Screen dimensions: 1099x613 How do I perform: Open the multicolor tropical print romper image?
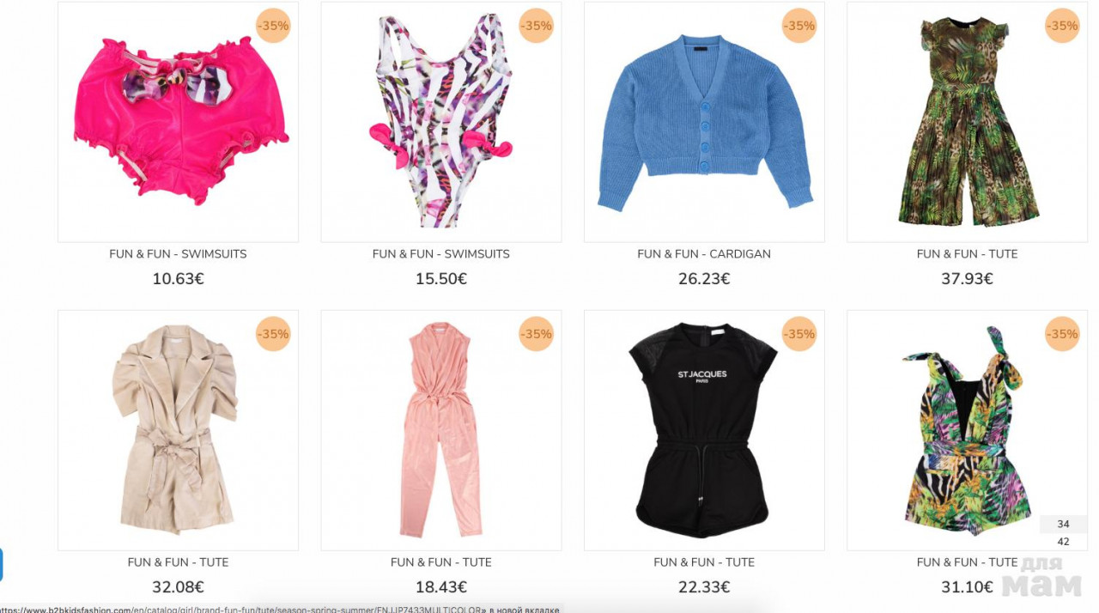pyautogui.click(x=967, y=430)
